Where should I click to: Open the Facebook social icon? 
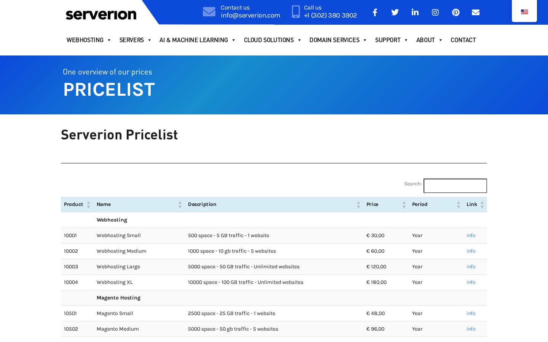pos(375,13)
